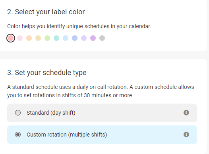
Task: Pick the gray label color swatch
Action: pos(102,38)
